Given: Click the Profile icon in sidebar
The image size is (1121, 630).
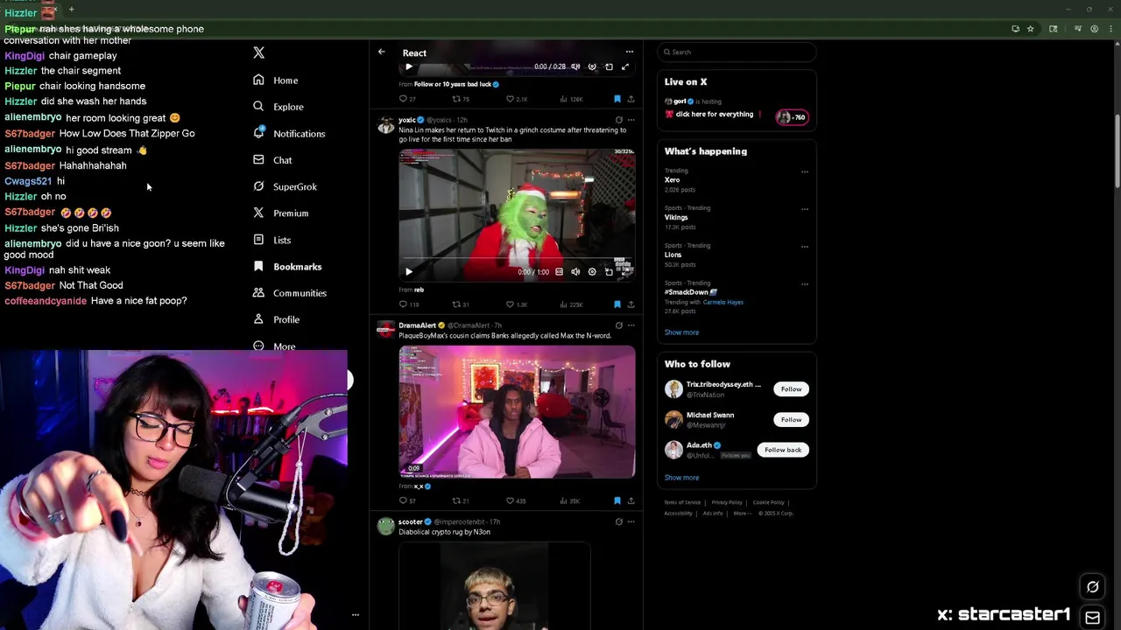Looking at the screenshot, I should click(258, 319).
